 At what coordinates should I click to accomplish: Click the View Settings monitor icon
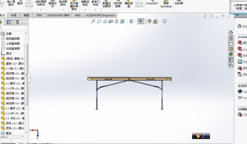[x=165, y=21]
